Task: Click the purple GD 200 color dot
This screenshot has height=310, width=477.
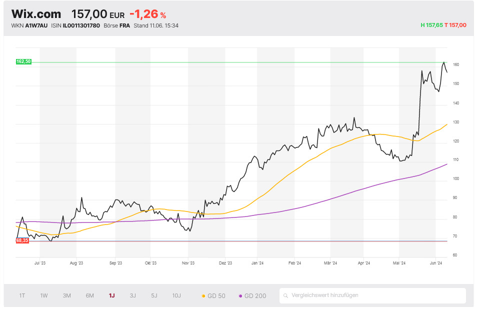Action: [x=240, y=296]
